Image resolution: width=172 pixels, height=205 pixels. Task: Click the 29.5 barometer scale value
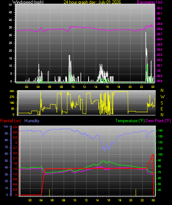(x=159, y=44)
